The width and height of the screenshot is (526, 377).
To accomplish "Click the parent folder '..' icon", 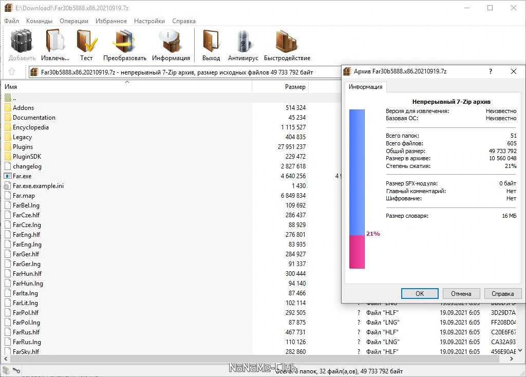I will coord(8,98).
